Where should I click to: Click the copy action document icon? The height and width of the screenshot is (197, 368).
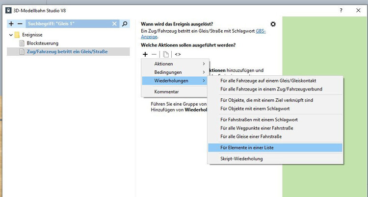(166, 54)
